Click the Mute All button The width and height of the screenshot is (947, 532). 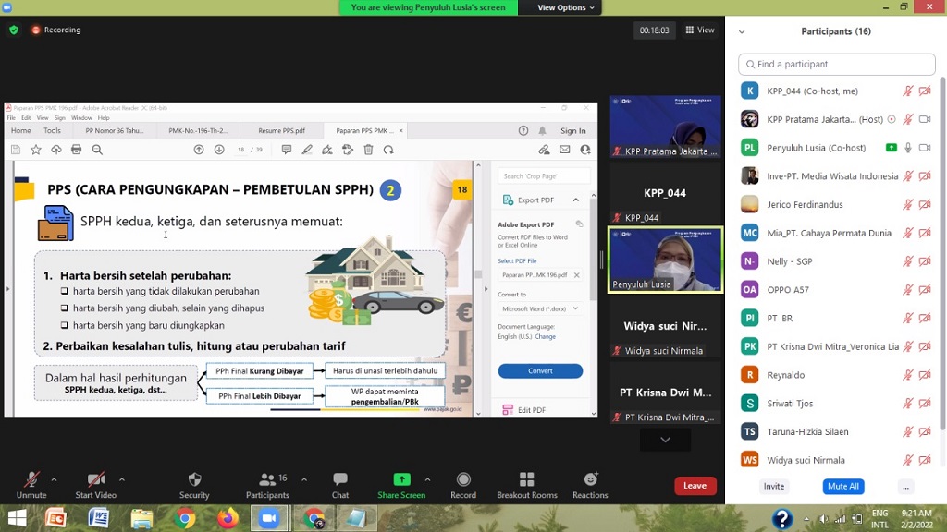842,486
